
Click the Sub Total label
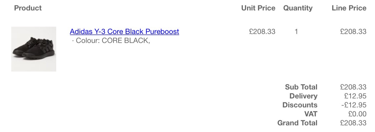tap(301, 87)
